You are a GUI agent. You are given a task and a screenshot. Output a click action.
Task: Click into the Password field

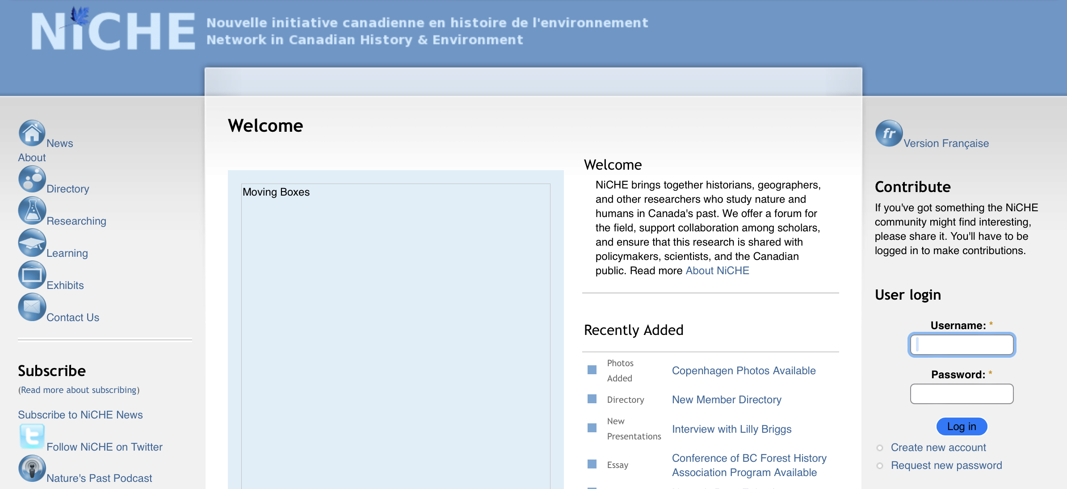[x=962, y=394]
